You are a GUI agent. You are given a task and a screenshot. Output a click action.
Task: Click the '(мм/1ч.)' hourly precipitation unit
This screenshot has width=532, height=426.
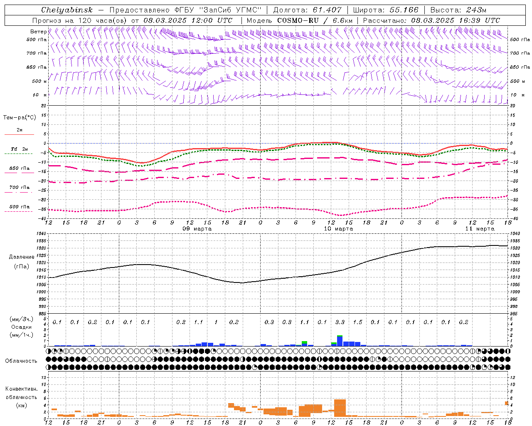[22, 335]
